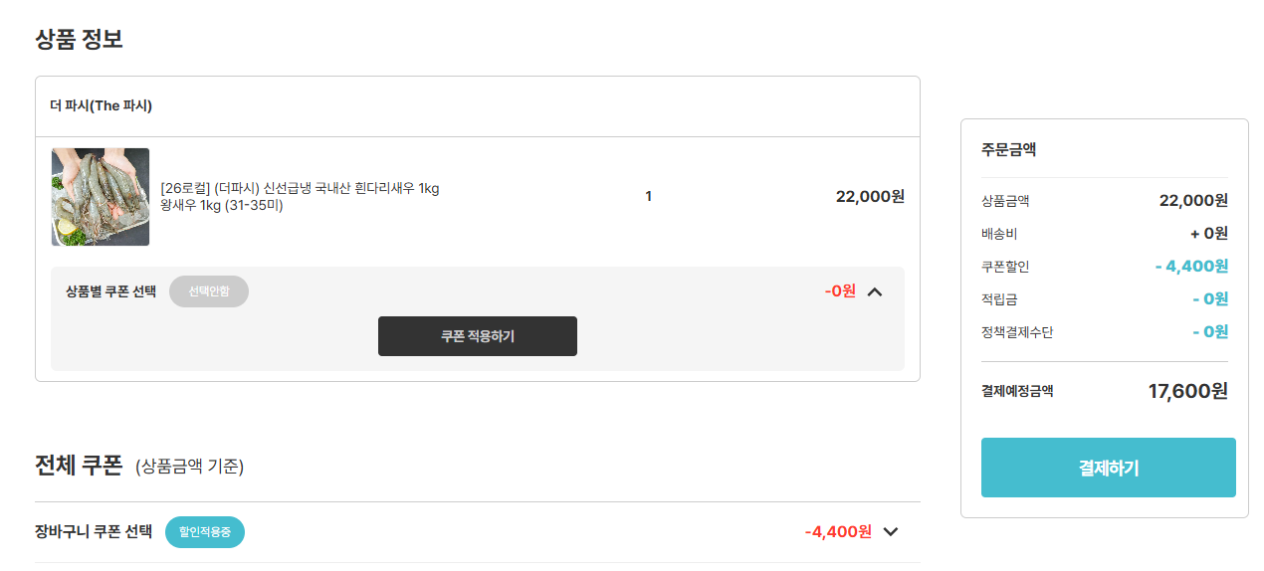Click the 장바구니 쿠폰 선택 label
This screenshot has width=1264, height=571.
click(94, 532)
